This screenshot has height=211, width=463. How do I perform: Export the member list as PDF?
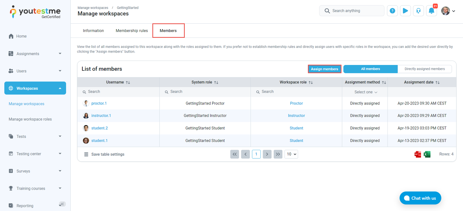418,154
